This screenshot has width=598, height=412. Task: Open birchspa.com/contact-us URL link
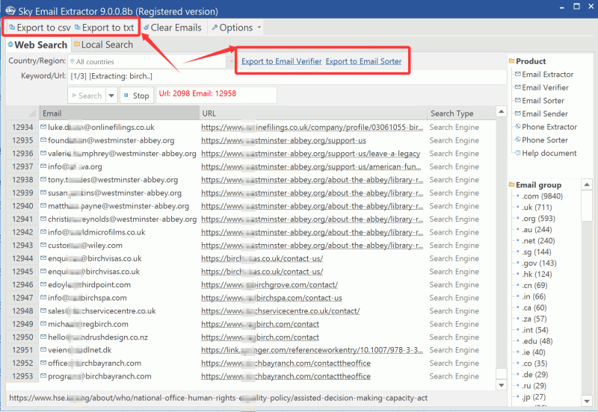271,298
